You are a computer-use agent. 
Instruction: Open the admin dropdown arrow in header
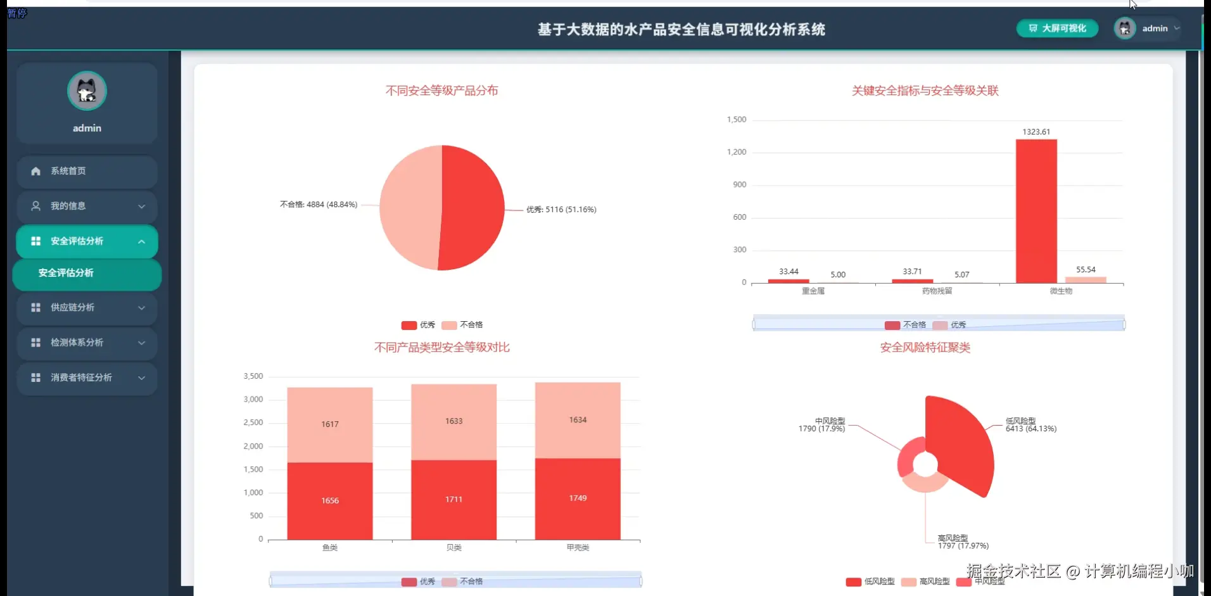click(1177, 29)
